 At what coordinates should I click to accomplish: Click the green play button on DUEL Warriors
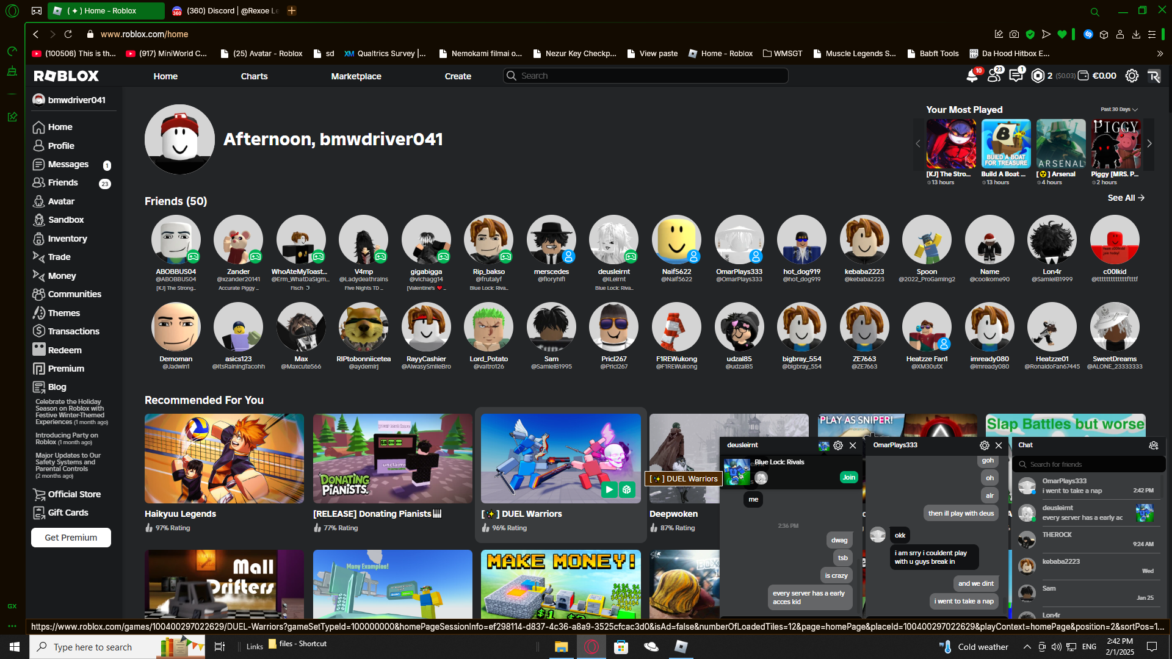click(x=609, y=489)
